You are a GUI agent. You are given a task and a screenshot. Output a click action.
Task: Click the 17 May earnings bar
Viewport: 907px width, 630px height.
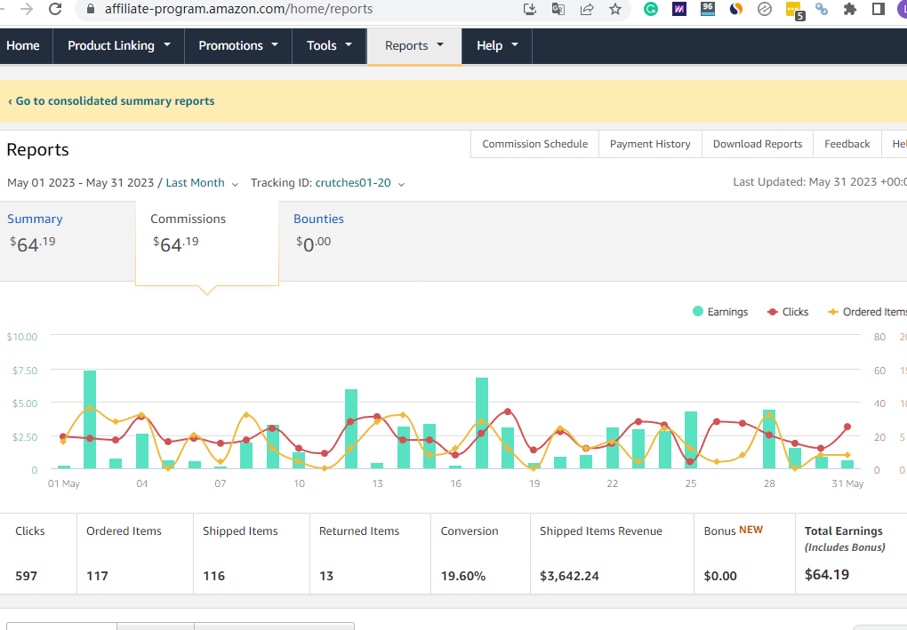[x=482, y=423]
